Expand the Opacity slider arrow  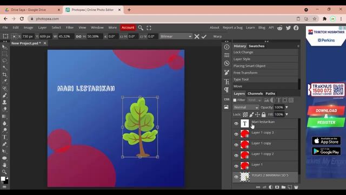tap(287, 107)
